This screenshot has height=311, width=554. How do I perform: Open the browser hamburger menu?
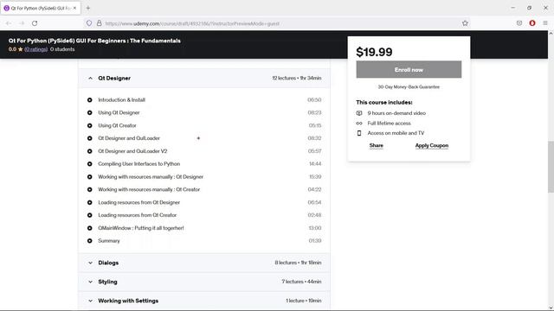[x=545, y=23]
